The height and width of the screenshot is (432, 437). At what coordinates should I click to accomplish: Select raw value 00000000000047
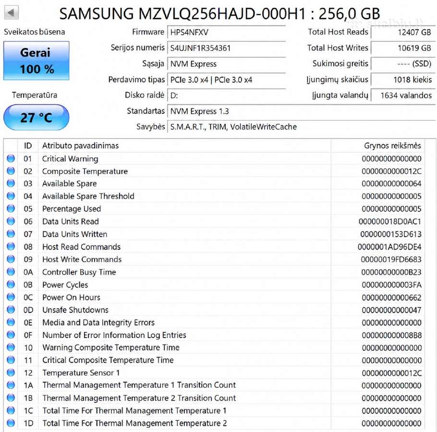(x=391, y=310)
